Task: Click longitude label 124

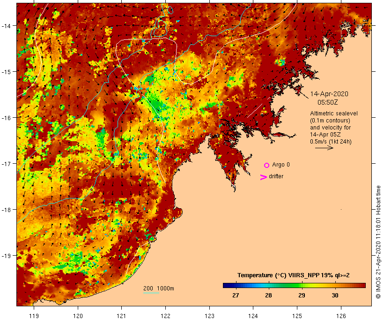Action: click(x=253, y=316)
